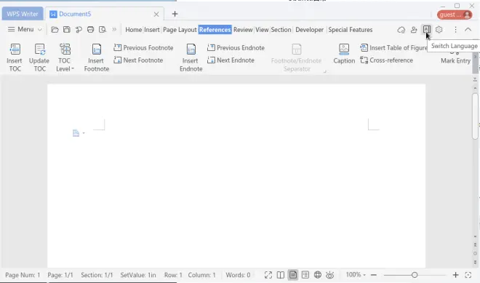
Task: Click the Cross-reference button
Action: pos(386,60)
